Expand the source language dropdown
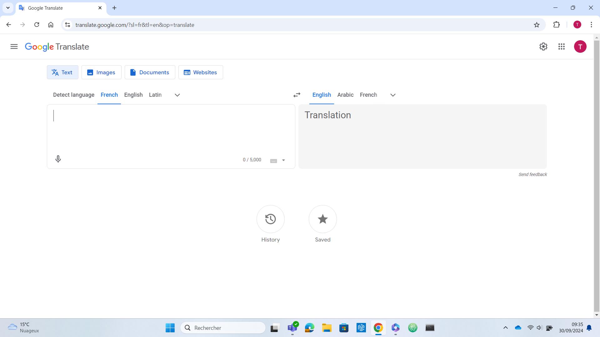Image resolution: width=600 pixels, height=337 pixels. (x=177, y=95)
